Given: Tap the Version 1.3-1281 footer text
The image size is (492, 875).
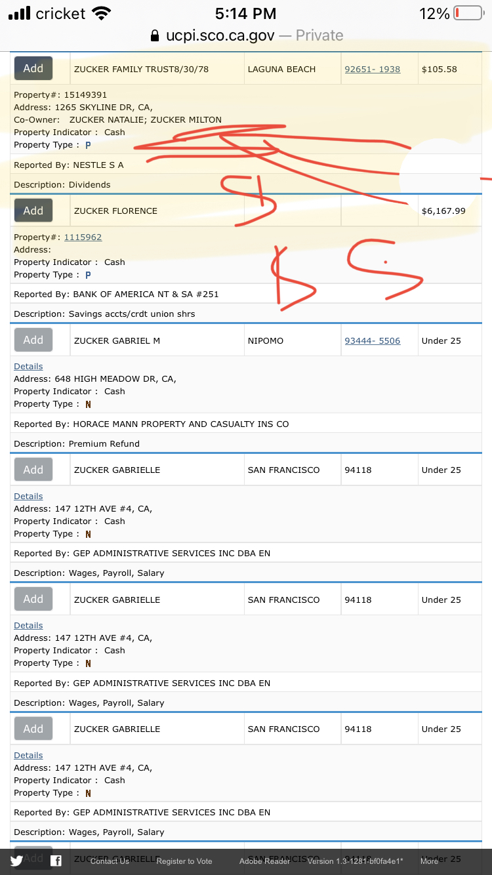Looking at the screenshot, I should tap(356, 861).
